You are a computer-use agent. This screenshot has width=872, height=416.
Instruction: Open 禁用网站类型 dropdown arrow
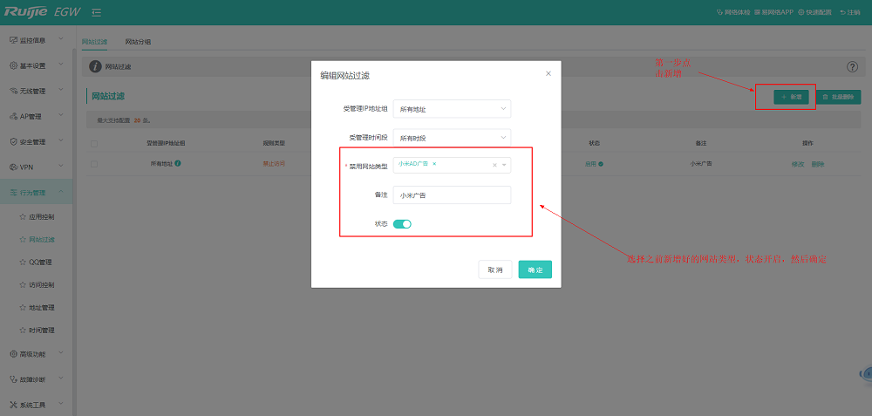[x=504, y=165]
